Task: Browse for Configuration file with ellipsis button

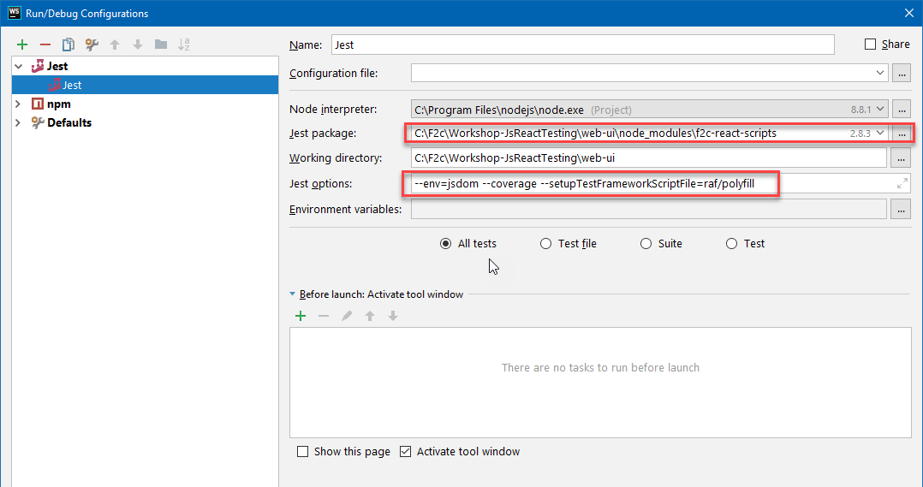Action: click(902, 74)
